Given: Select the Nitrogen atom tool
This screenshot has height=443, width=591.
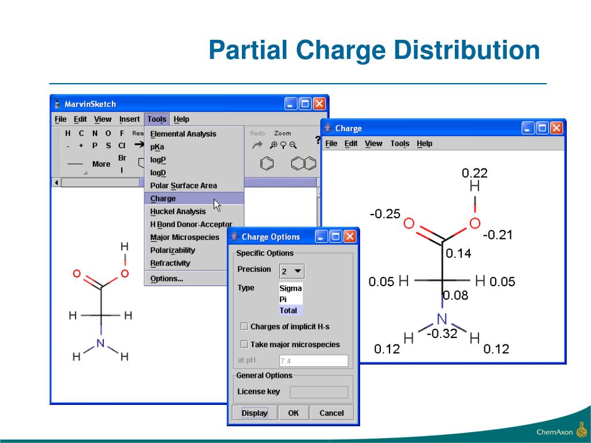Looking at the screenshot, I should pyautogui.click(x=95, y=133).
